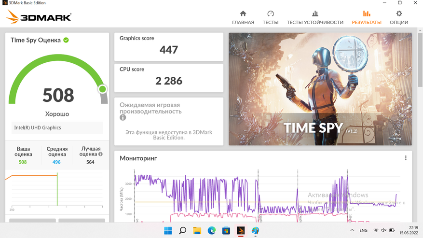The width and height of the screenshot is (423, 238).
Task: Click the green knob on score gauge
Action: [103, 89]
